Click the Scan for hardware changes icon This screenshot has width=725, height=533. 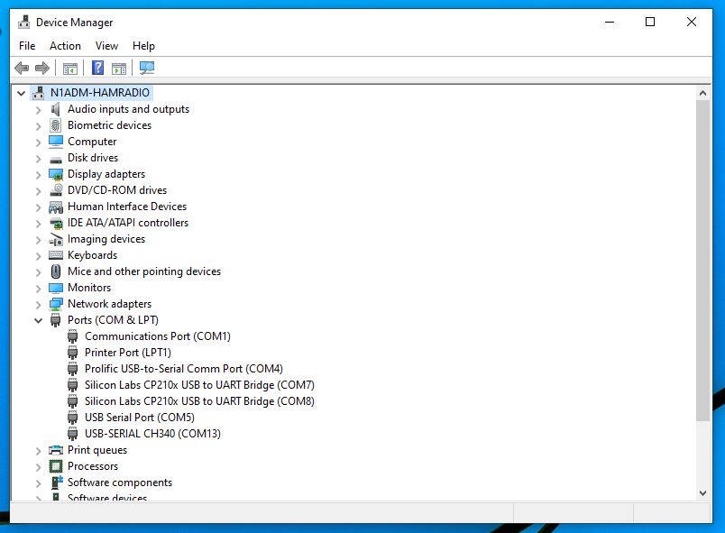(x=147, y=68)
